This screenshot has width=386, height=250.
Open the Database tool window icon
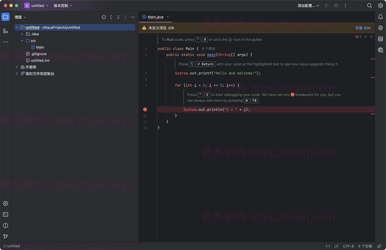point(380,39)
